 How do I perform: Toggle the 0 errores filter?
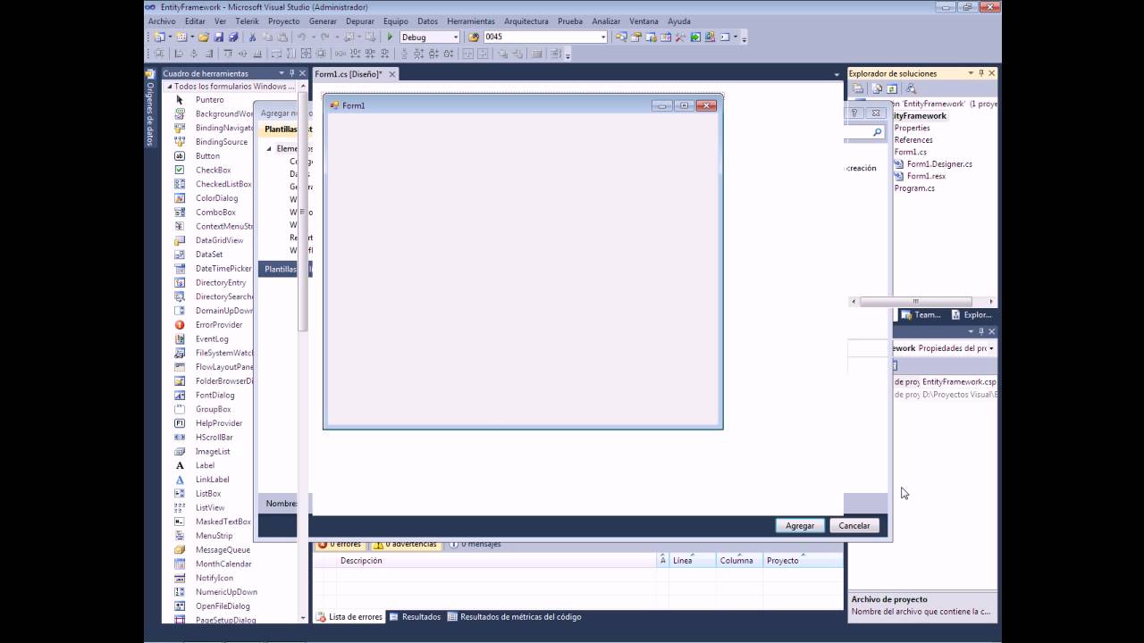coord(339,544)
